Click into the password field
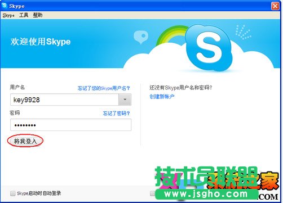The width and height of the screenshot is (283, 203). pos(70,125)
